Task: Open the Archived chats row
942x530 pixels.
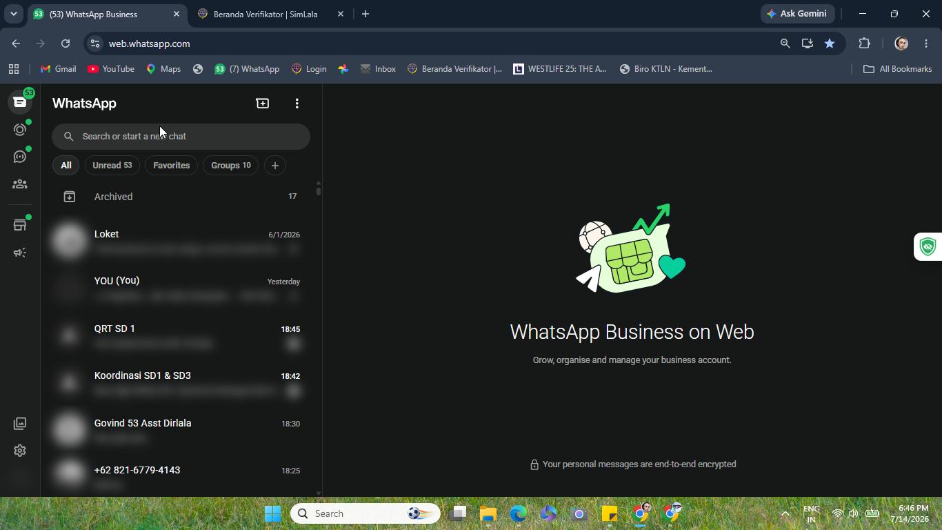Action: pos(181,197)
